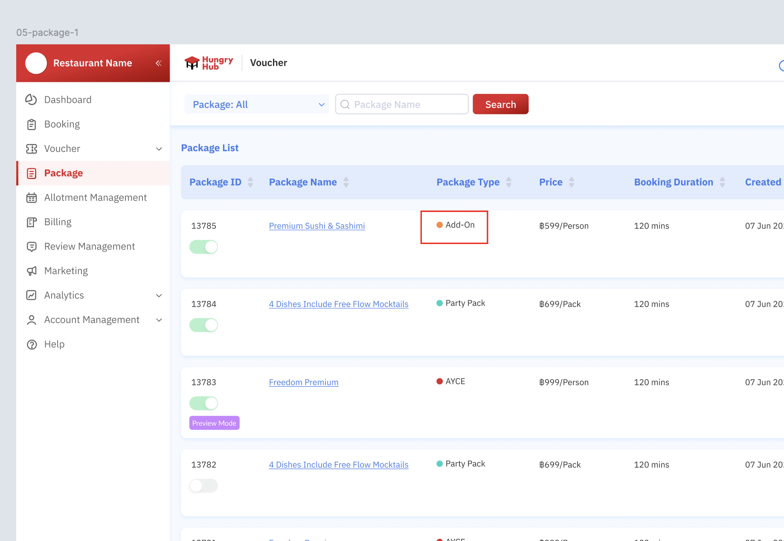Expand the Account Management submenu arrow

159,320
